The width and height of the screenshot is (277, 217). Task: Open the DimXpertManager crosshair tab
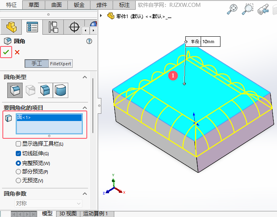pos(74,27)
